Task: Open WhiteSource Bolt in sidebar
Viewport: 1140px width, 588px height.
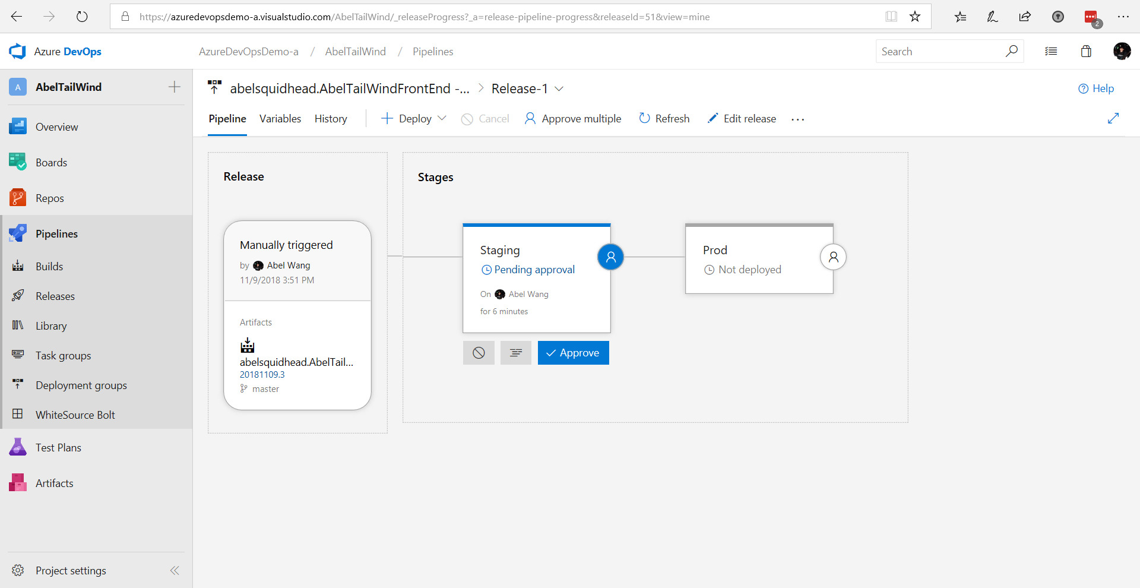Action: 75,415
